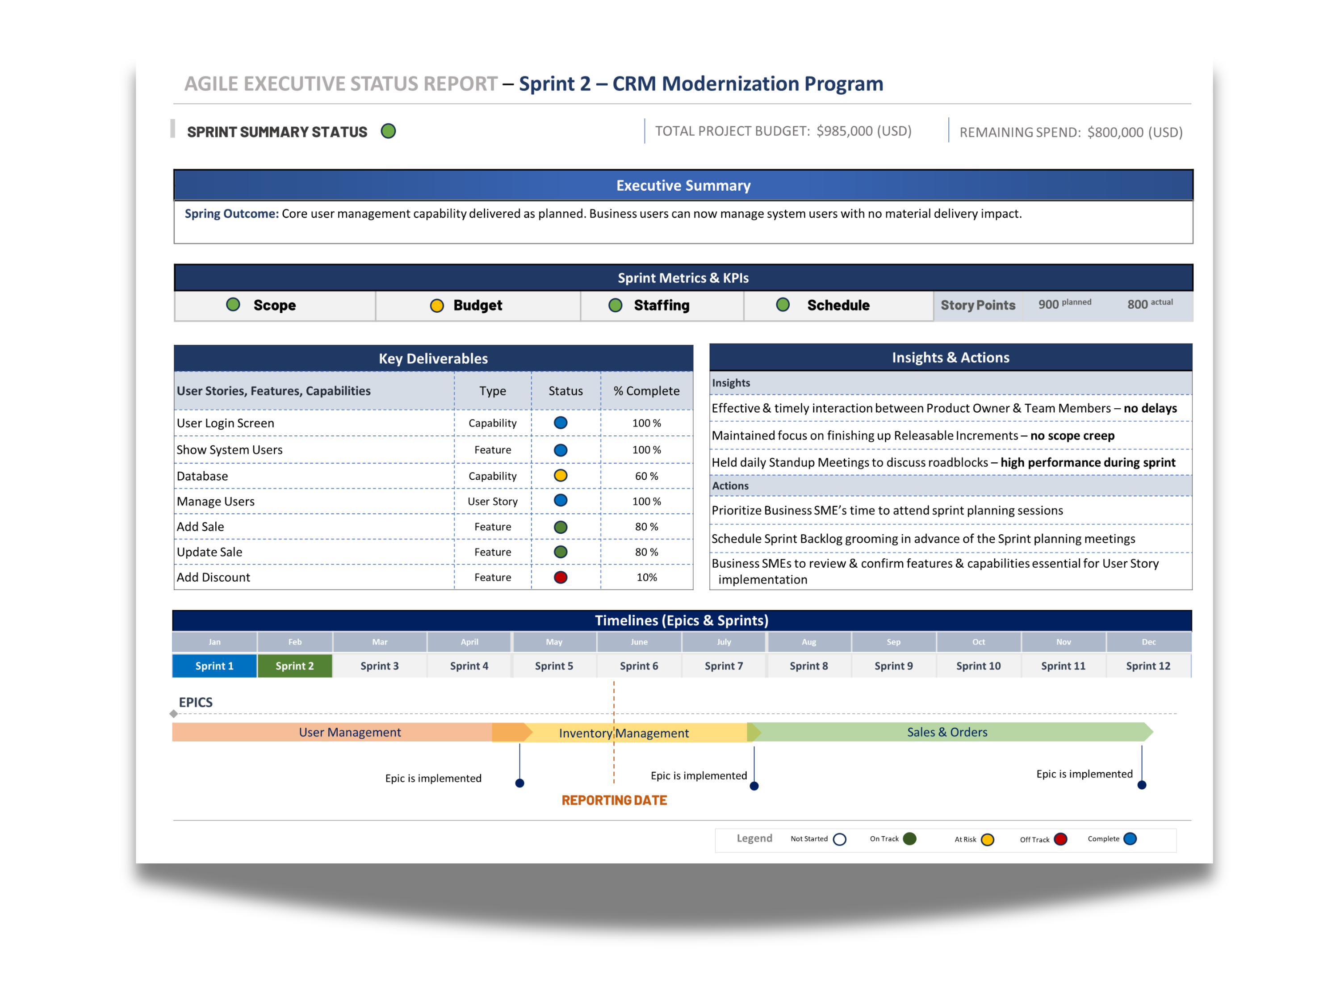Click the Jan month header
1340x1005 pixels.
coord(214,641)
